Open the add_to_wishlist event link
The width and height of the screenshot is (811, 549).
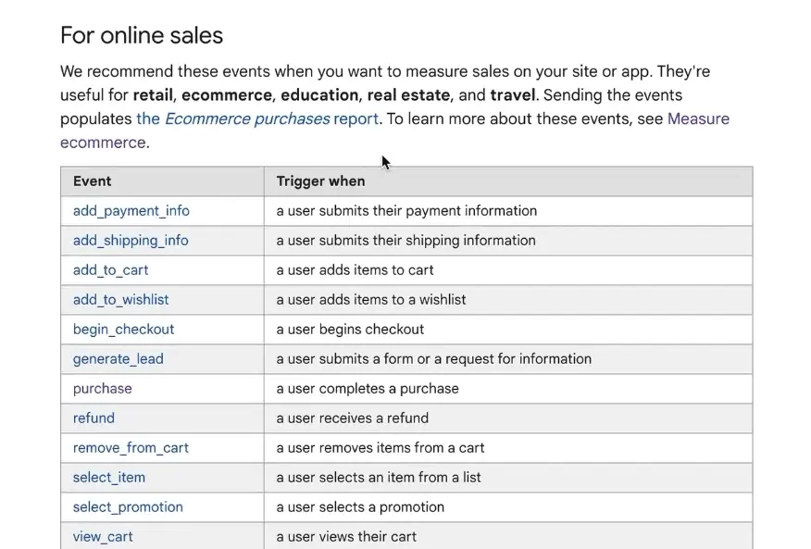pyautogui.click(x=120, y=299)
